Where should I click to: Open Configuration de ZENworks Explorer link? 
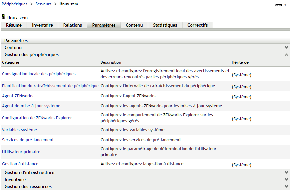point(37,118)
